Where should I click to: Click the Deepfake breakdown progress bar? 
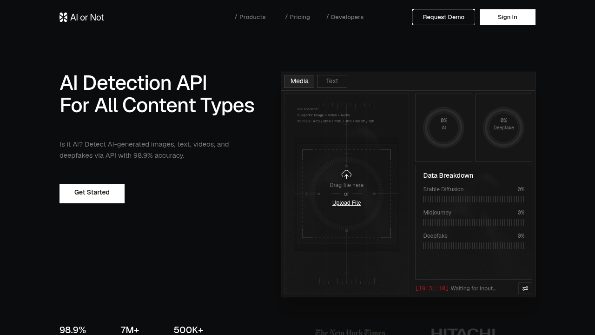pos(474,246)
